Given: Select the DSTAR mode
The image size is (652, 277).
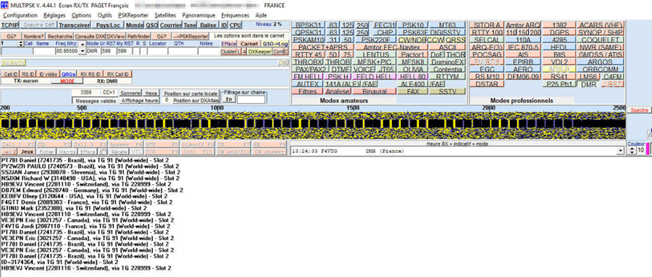Looking at the screenshot, I should pyautogui.click(x=487, y=84).
